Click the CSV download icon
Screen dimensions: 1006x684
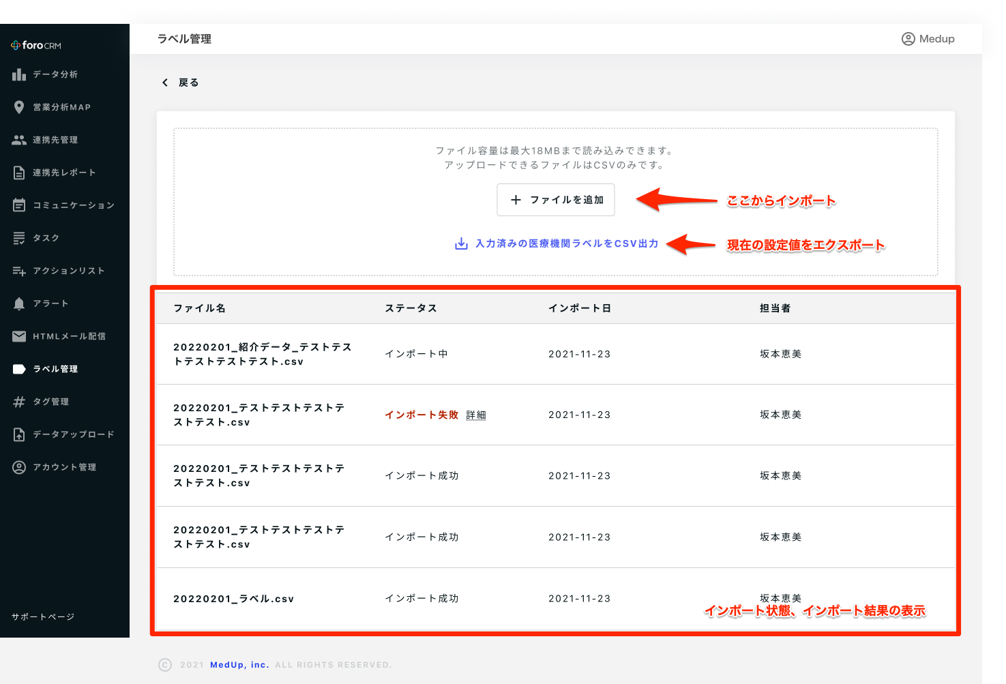pyautogui.click(x=462, y=243)
